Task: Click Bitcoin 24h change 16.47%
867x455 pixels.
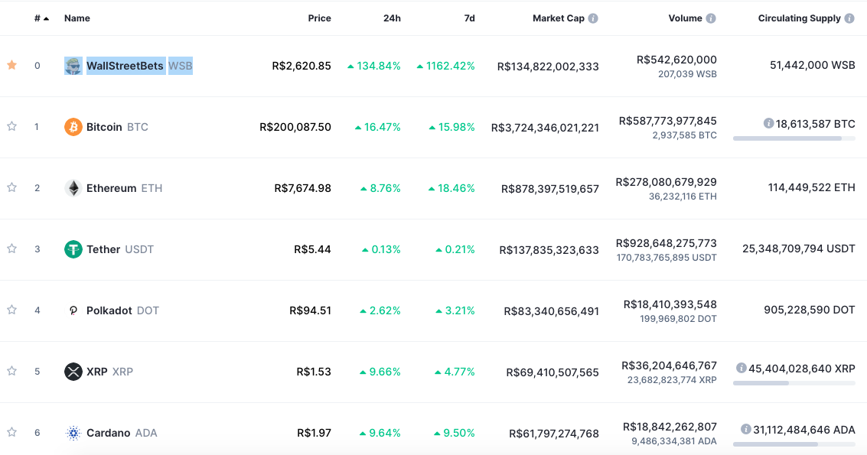Action: (378, 127)
